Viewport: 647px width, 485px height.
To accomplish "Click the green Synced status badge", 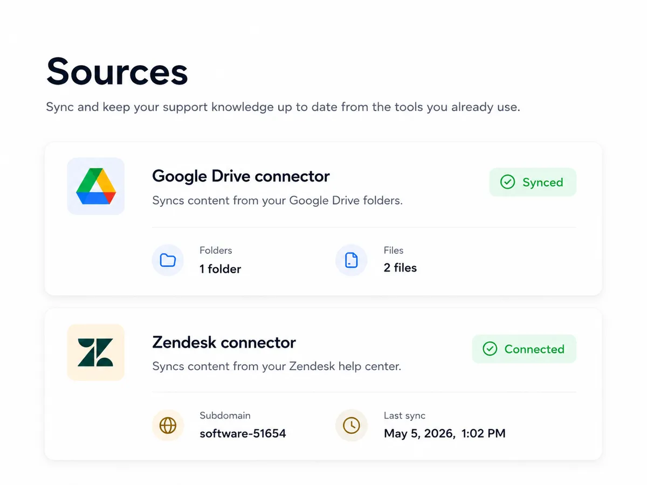I will [x=533, y=182].
